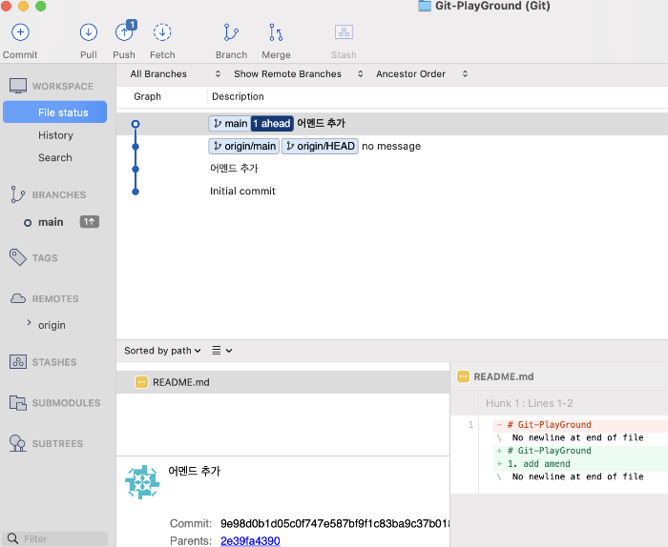
Task: Select File status in the sidebar
Action: (x=55, y=112)
